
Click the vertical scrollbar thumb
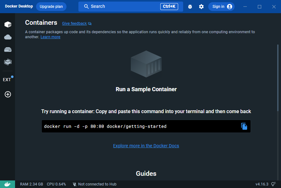278,78
